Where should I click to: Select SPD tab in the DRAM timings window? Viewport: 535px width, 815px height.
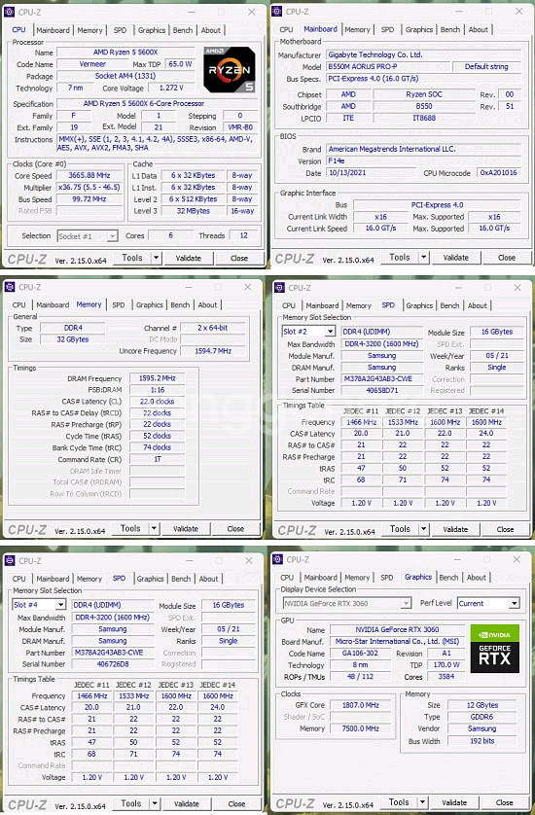(x=119, y=305)
